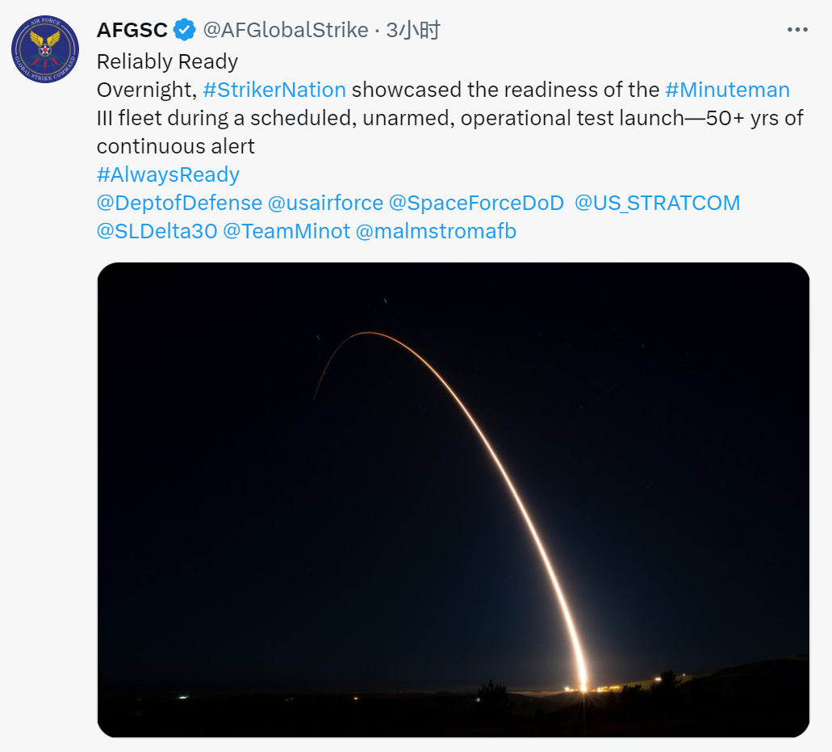Click the "continuous alert" text line
Image resolution: width=832 pixels, height=752 pixels.
(175, 146)
